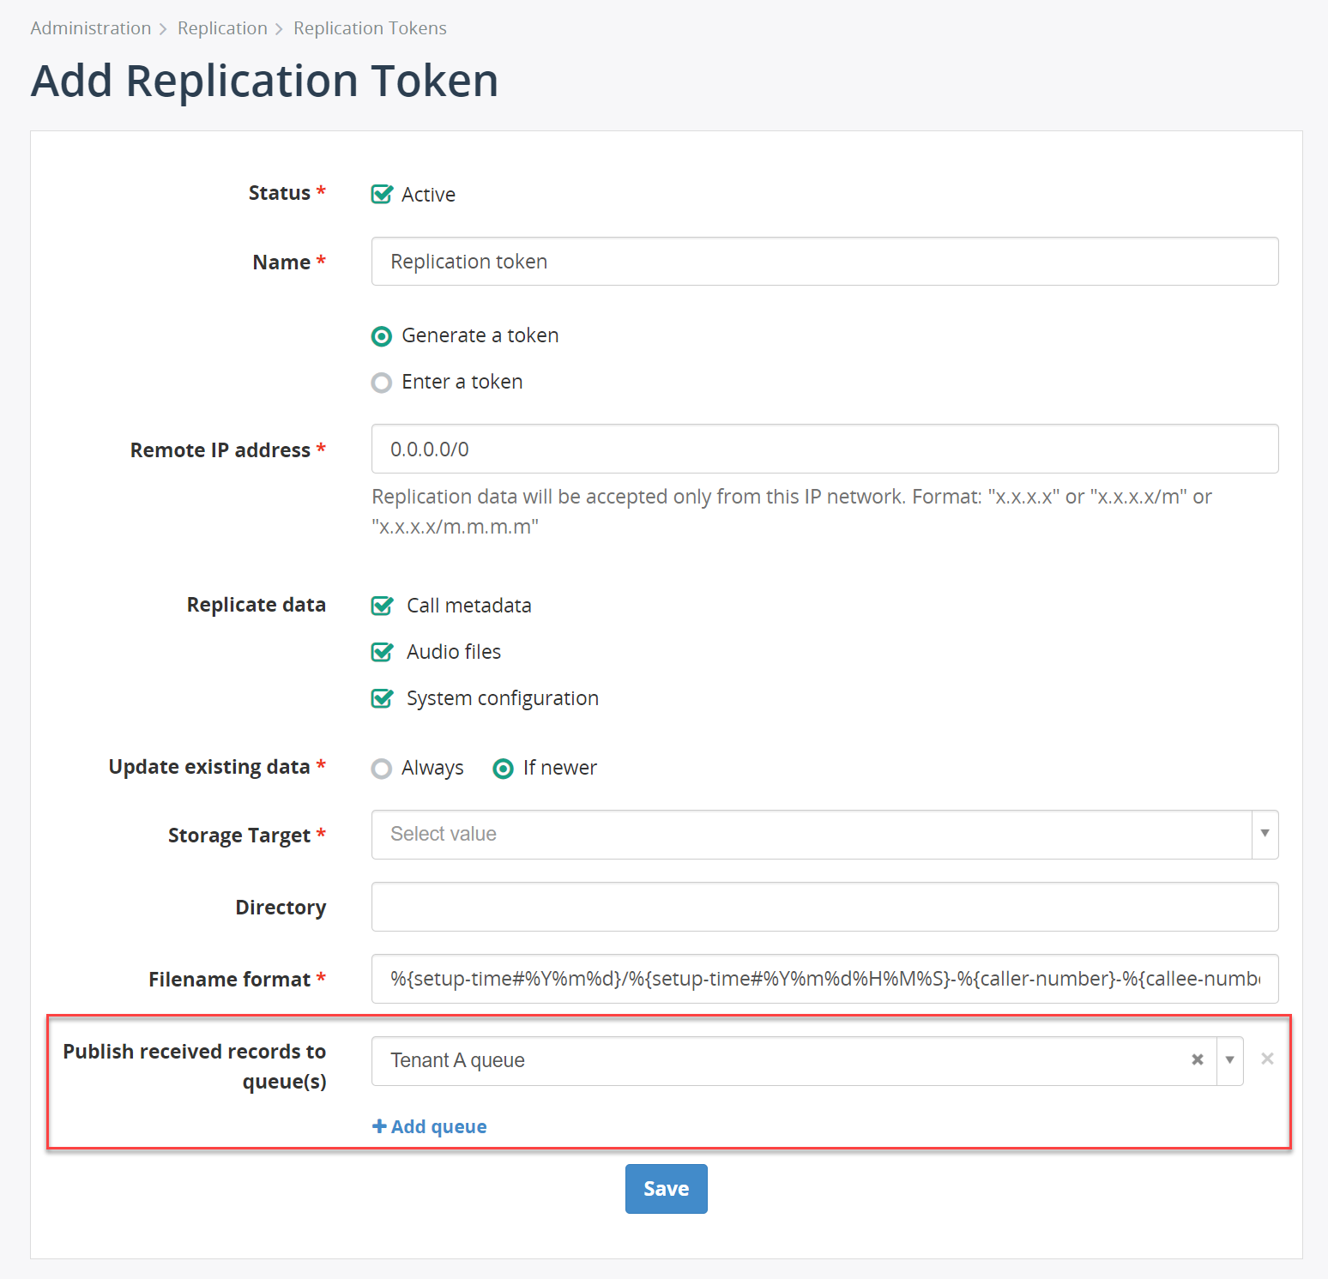Open the Select value combo box
Viewport: 1328px width, 1279px height.
click(824, 834)
